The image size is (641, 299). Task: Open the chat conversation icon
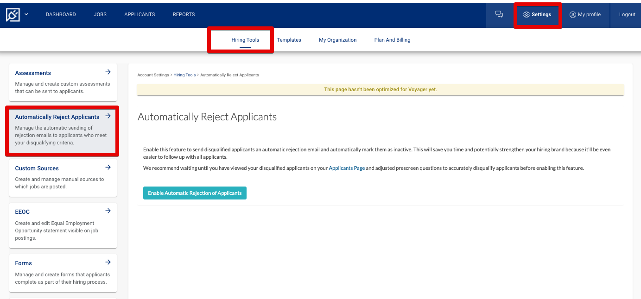click(x=499, y=14)
